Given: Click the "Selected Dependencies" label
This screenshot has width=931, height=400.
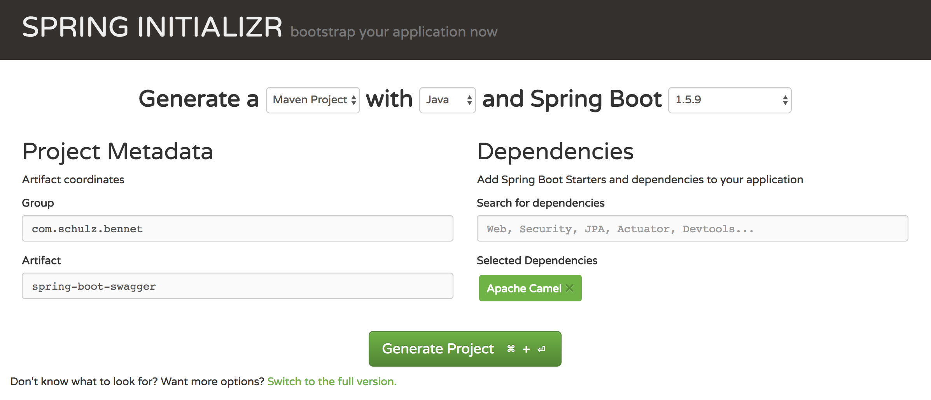Looking at the screenshot, I should pos(537,261).
